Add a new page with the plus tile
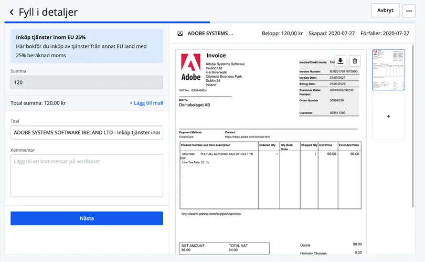The width and height of the screenshot is (425, 262). coord(388,117)
